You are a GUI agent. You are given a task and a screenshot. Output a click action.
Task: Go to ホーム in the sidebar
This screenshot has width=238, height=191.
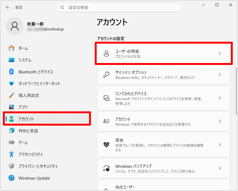[23, 48]
